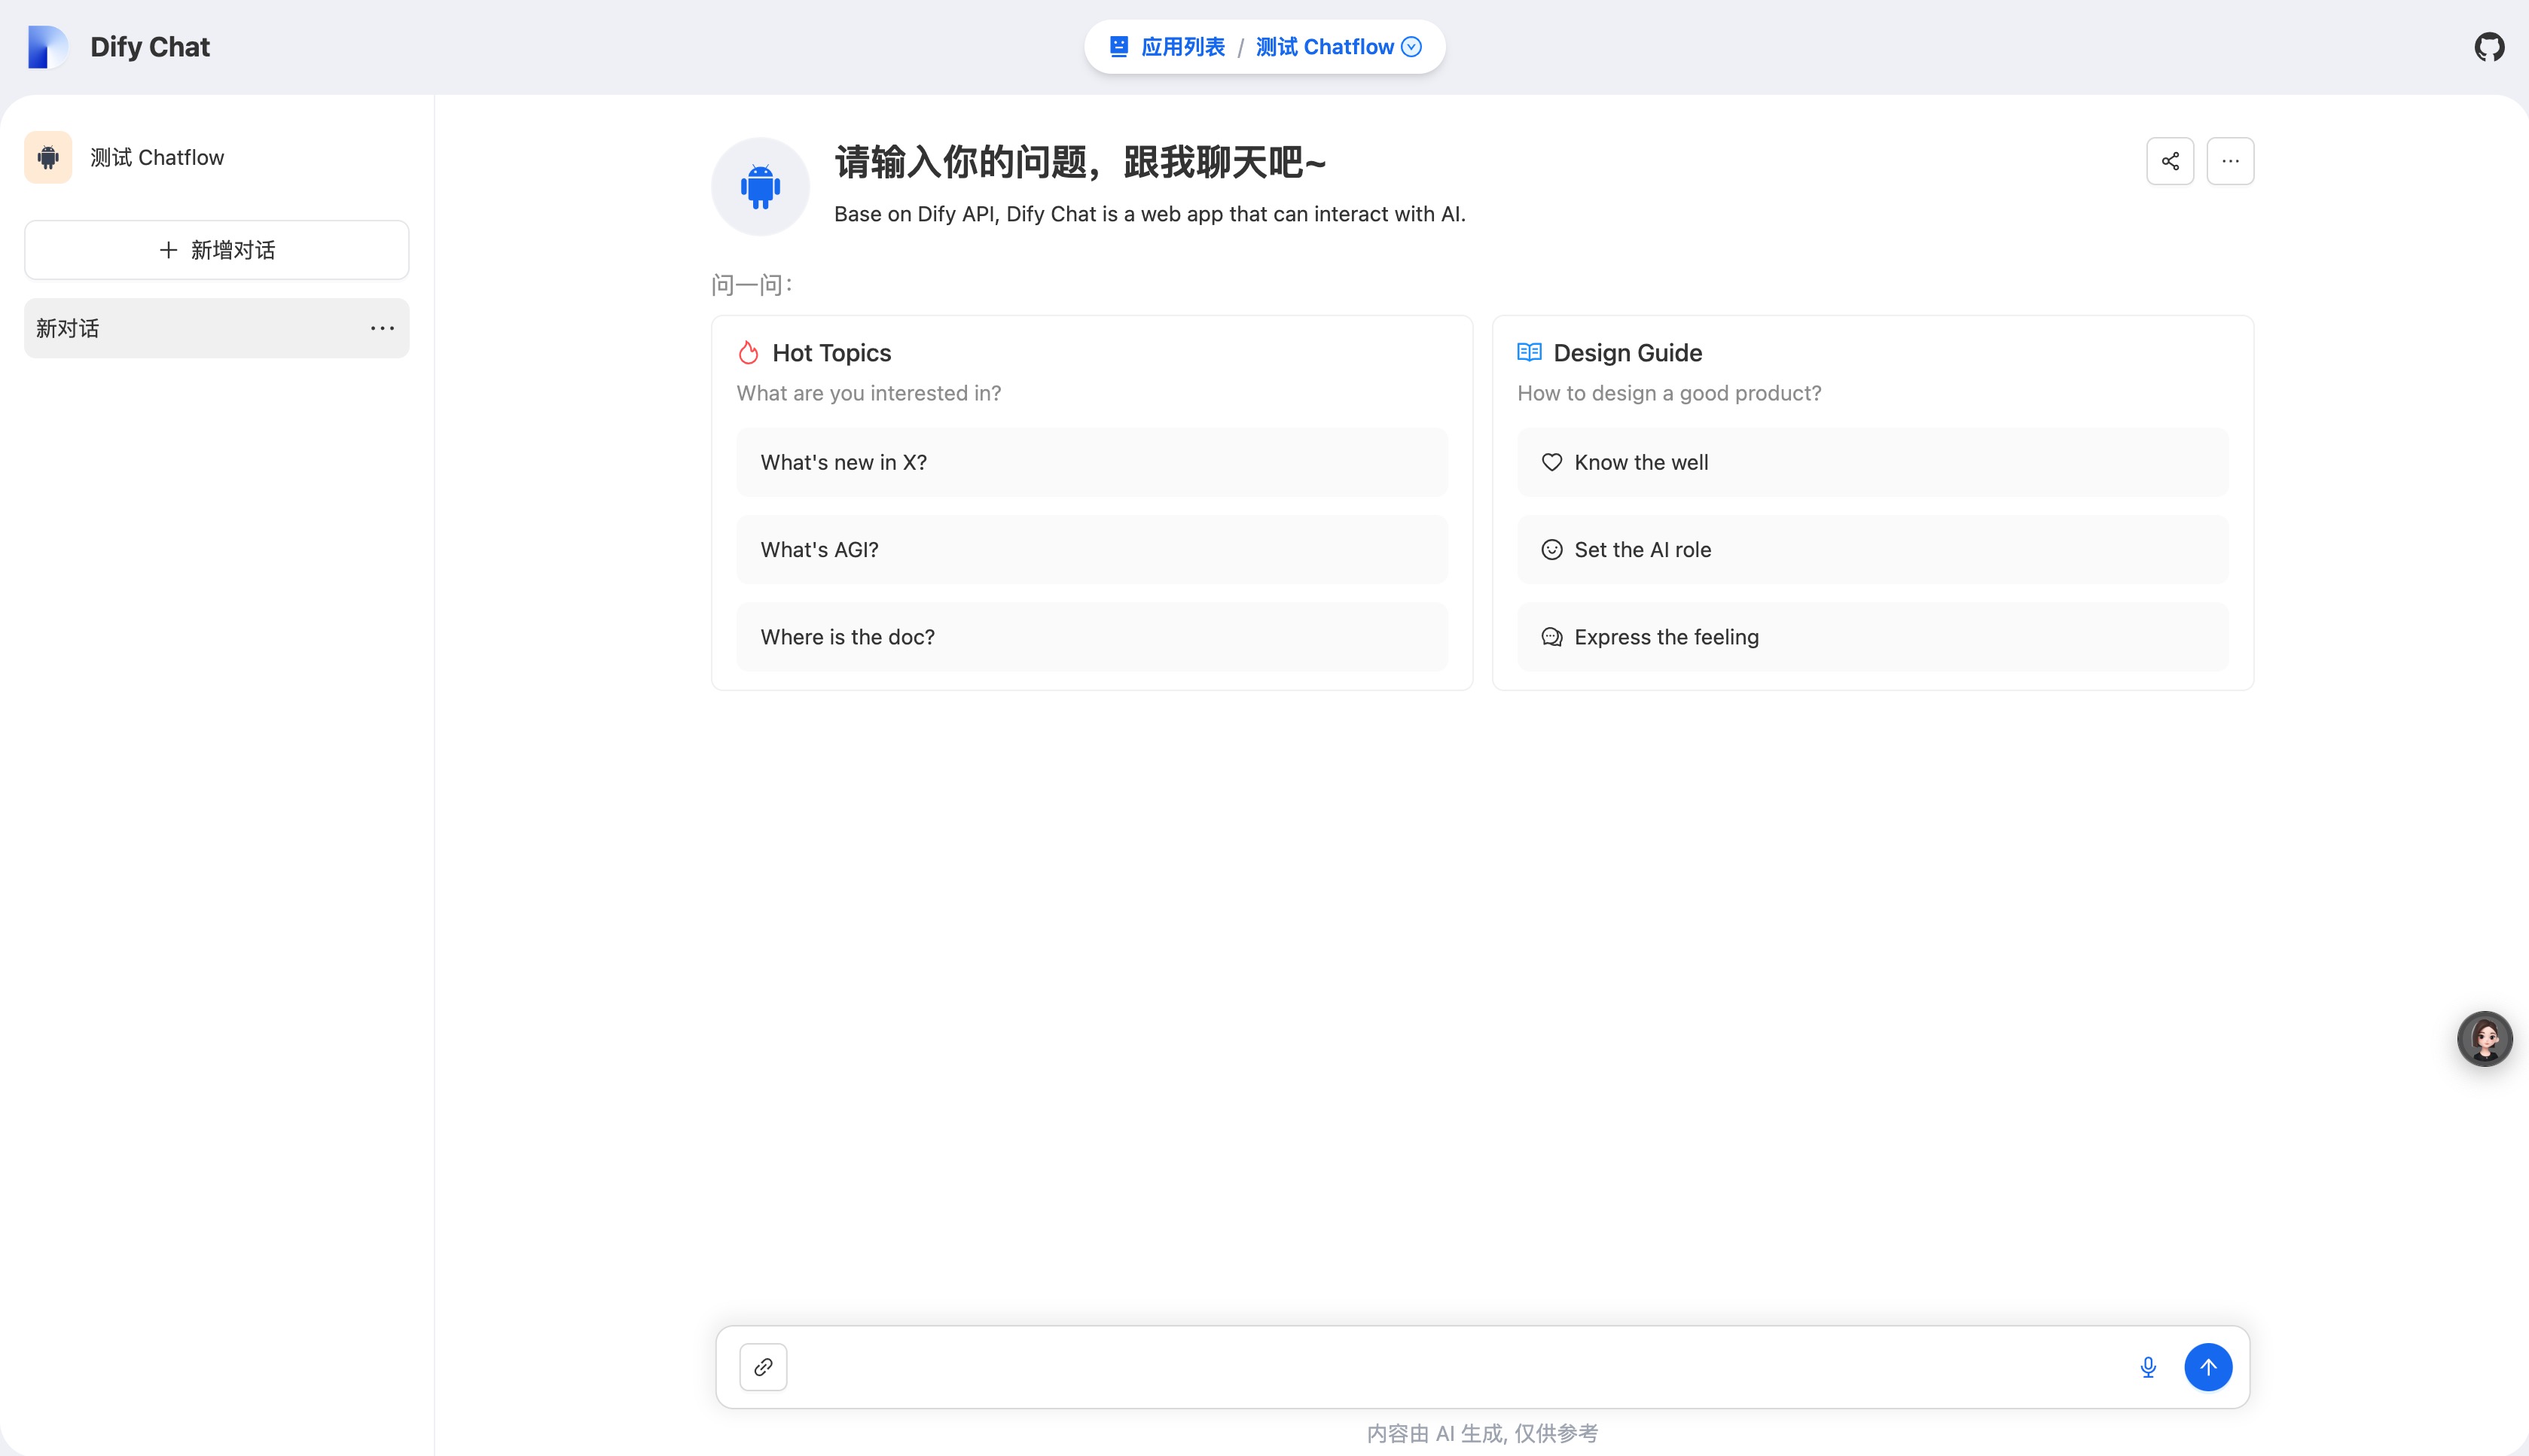Expand the 测试 Chatflow app switcher chevron
2529x1456 pixels.
click(x=1411, y=46)
